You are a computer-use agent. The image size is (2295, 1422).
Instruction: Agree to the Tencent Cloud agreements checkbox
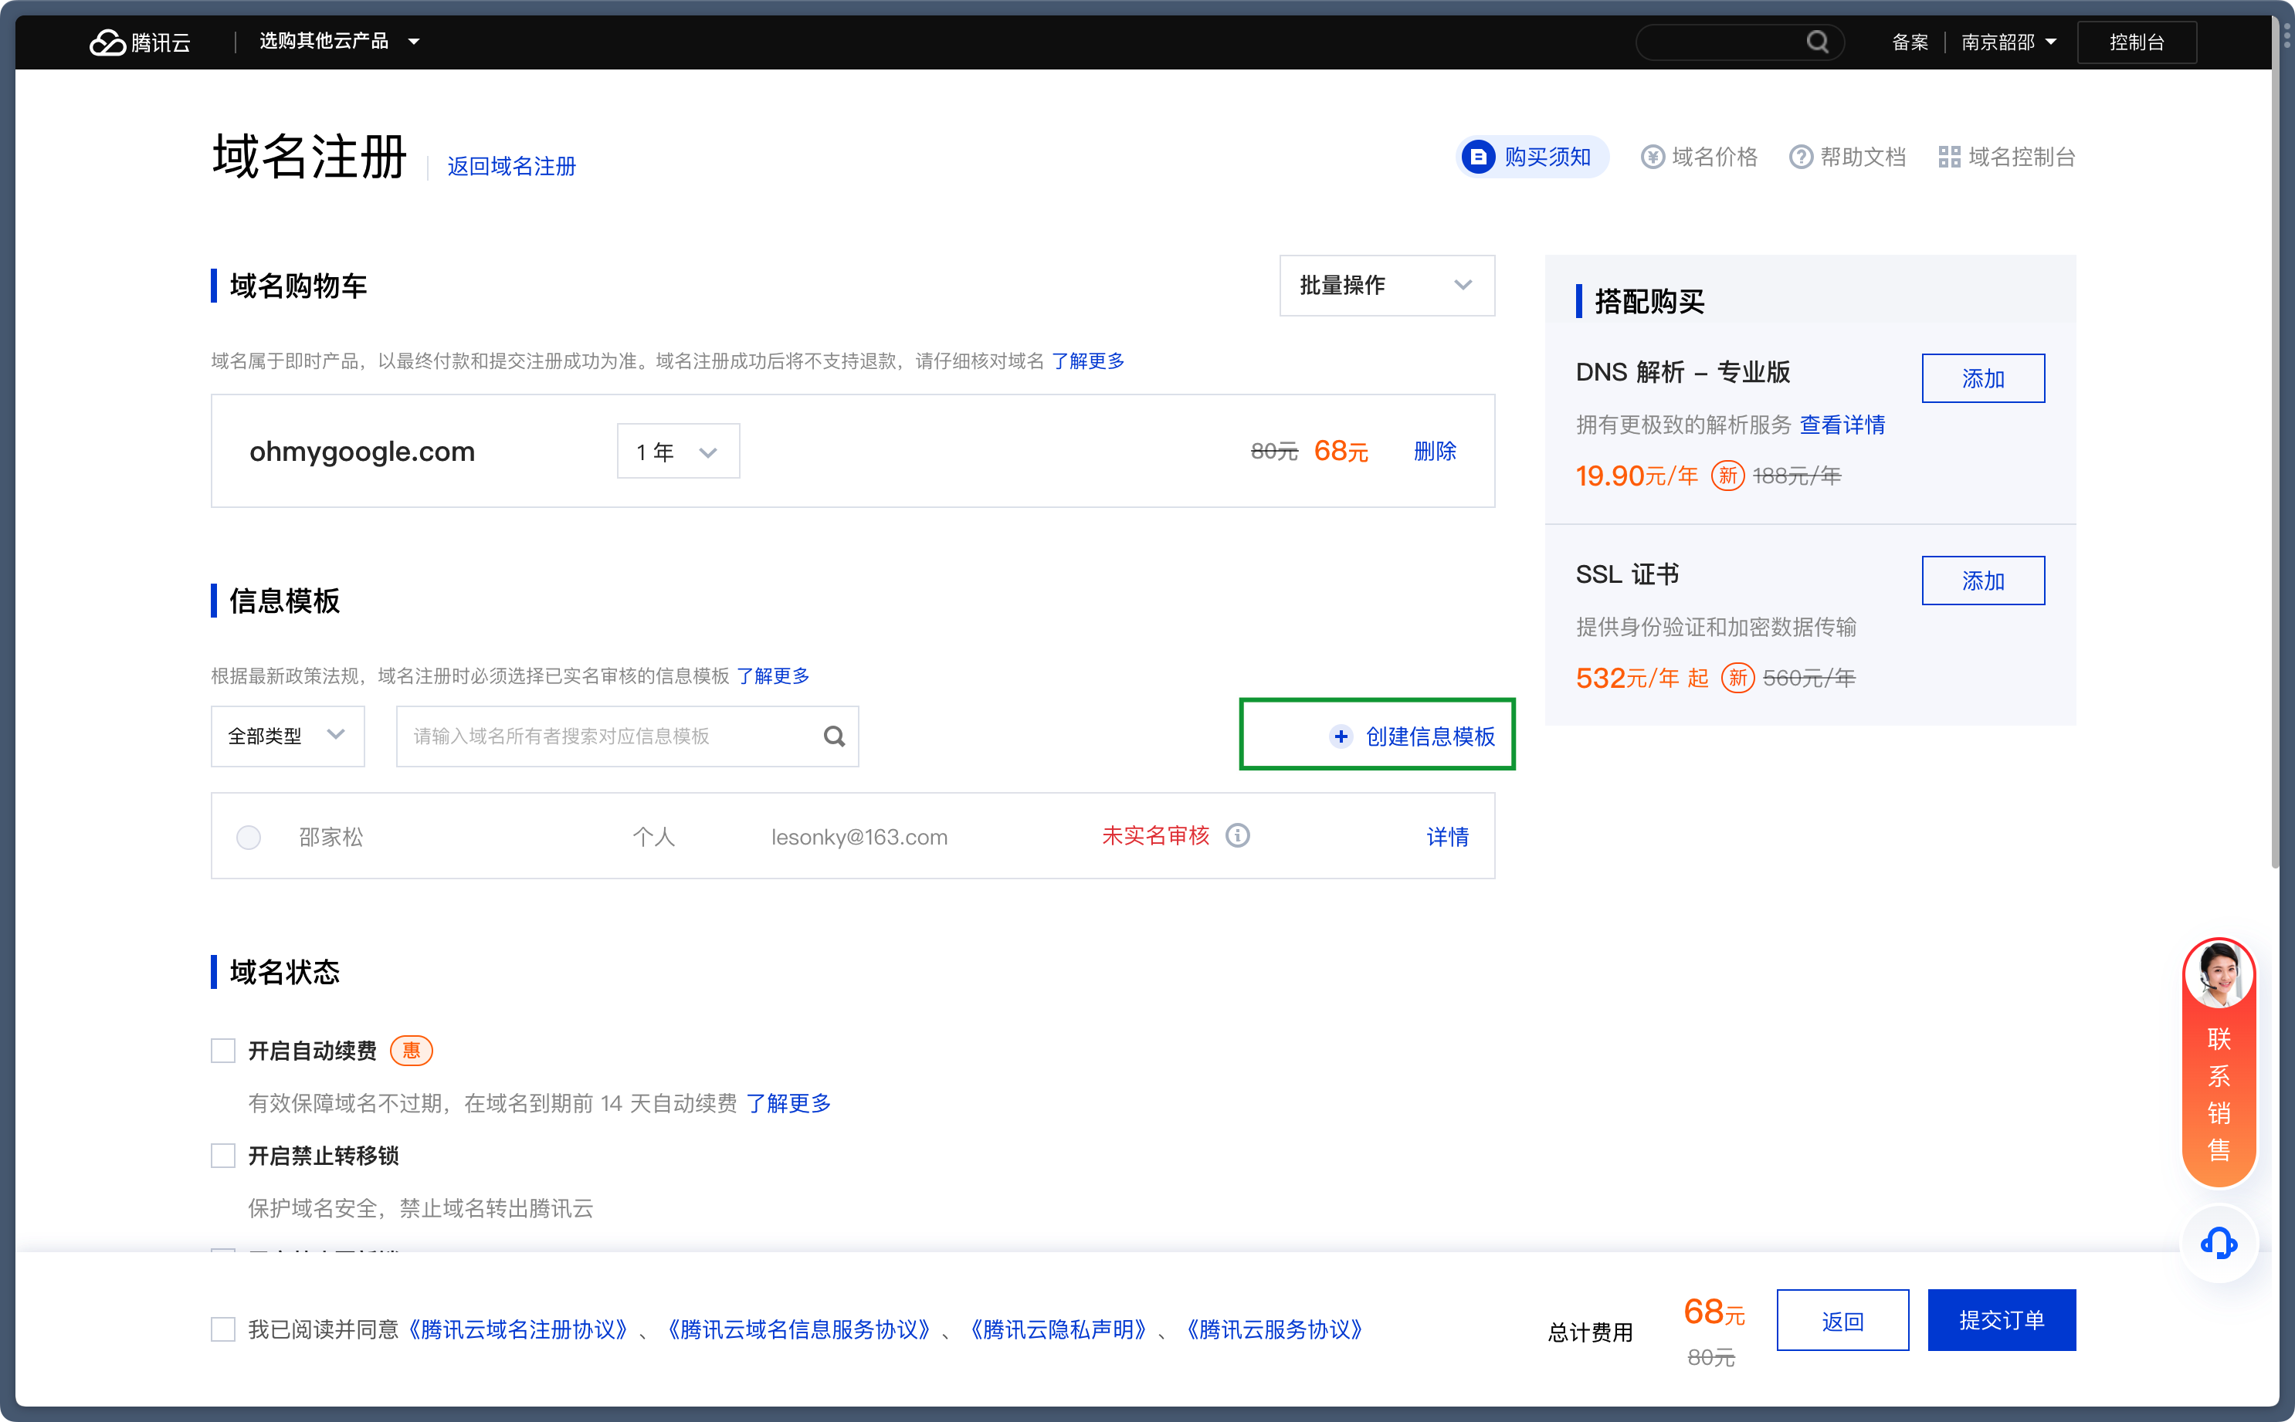tap(223, 1329)
